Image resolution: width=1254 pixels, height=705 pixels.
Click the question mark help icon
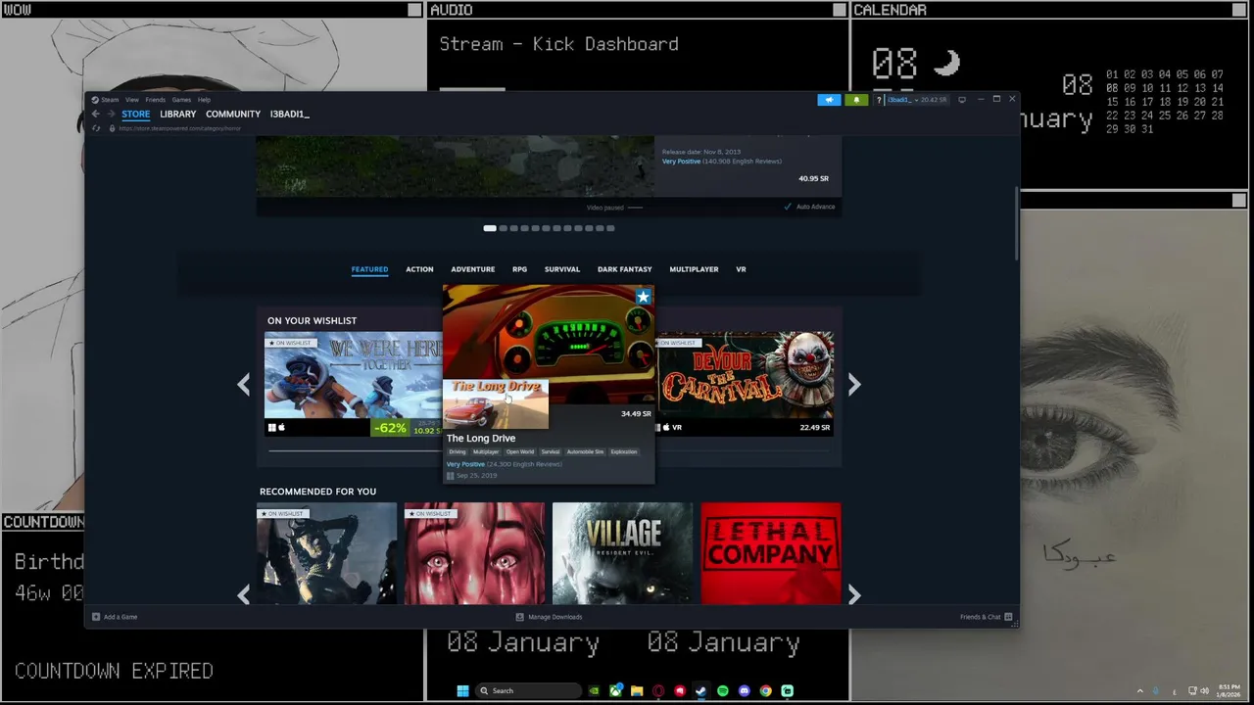tap(880, 99)
